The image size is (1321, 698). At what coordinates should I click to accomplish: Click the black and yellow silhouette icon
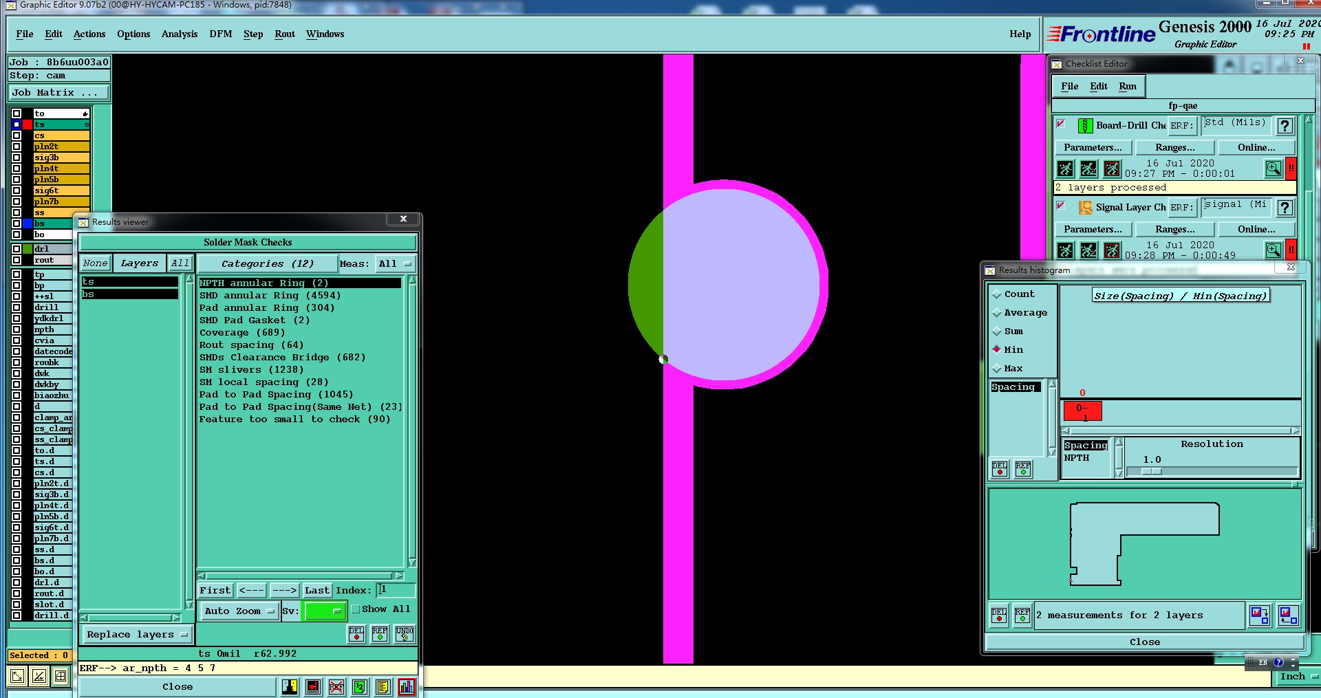(x=290, y=686)
